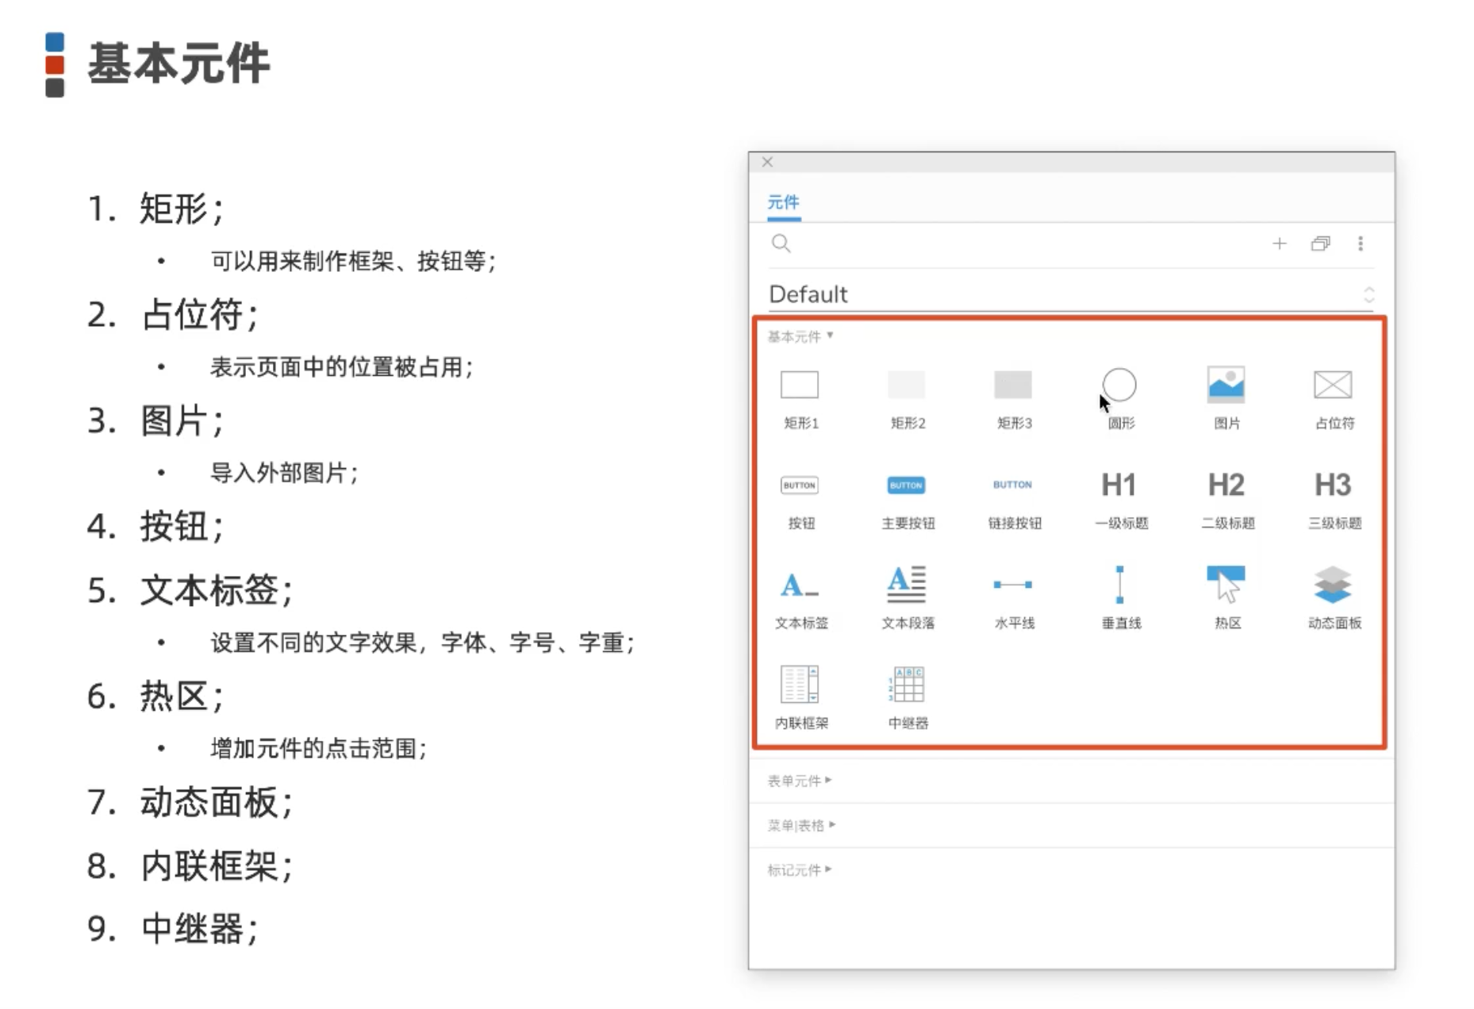Click the list item 内联框架;
The height and width of the screenshot is (1009, 1474).
[216, 865]
